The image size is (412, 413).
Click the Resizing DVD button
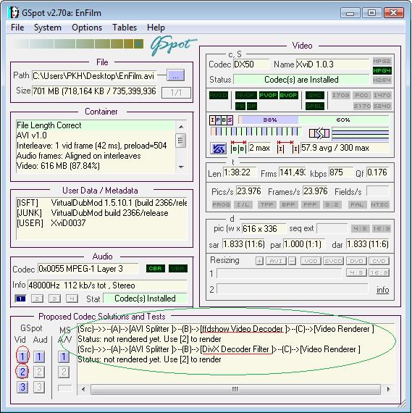356,261
